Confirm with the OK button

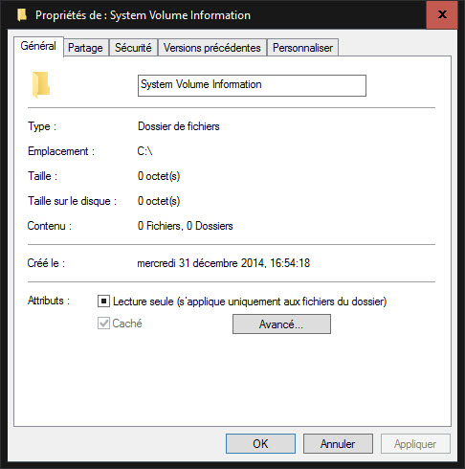point(260,444)
